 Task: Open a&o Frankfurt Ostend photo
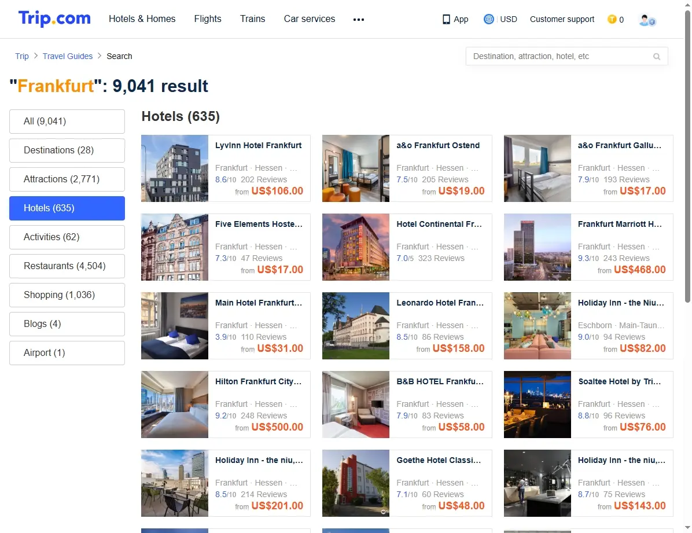[356, 168]
